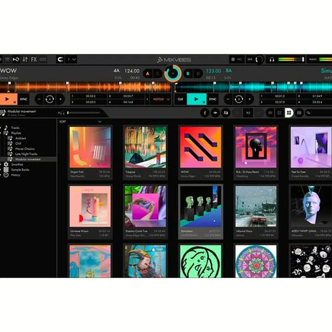Switch to compact list view icon
332x332 pixels.
pos(270,113)
